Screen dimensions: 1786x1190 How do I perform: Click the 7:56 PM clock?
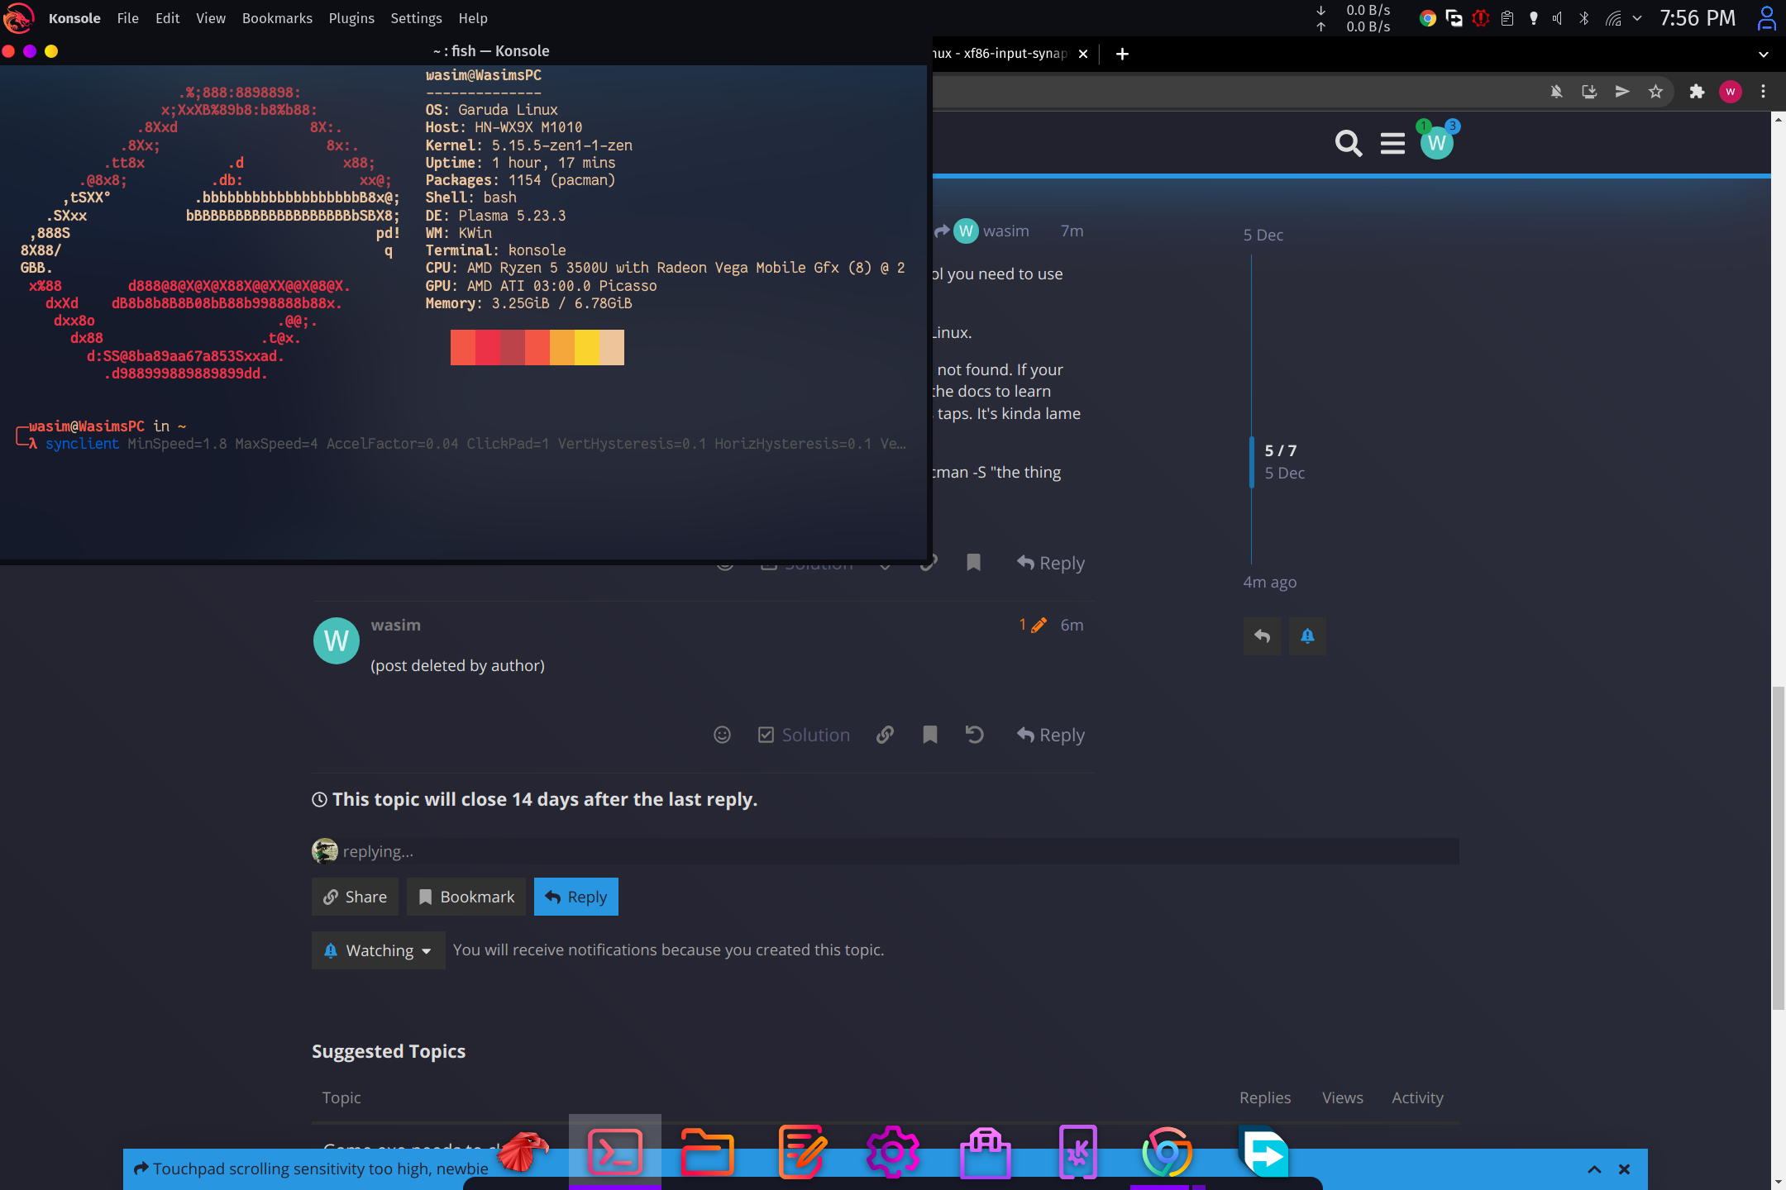(1698, 18)
